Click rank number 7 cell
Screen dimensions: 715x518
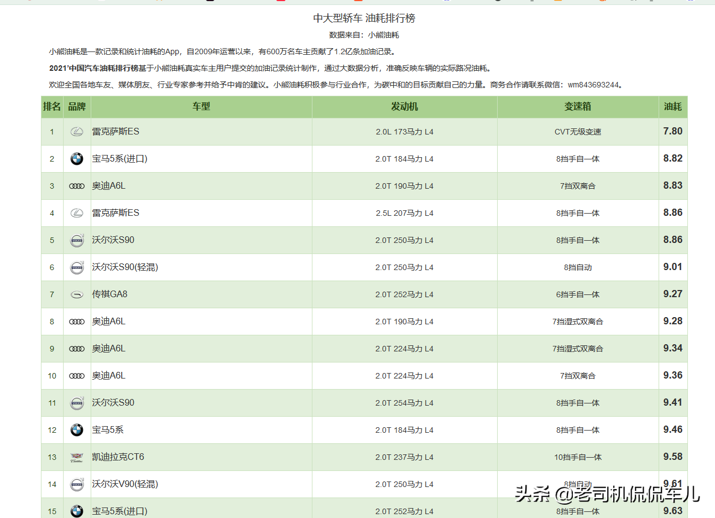pyautogui.click(x=52, y=294)
